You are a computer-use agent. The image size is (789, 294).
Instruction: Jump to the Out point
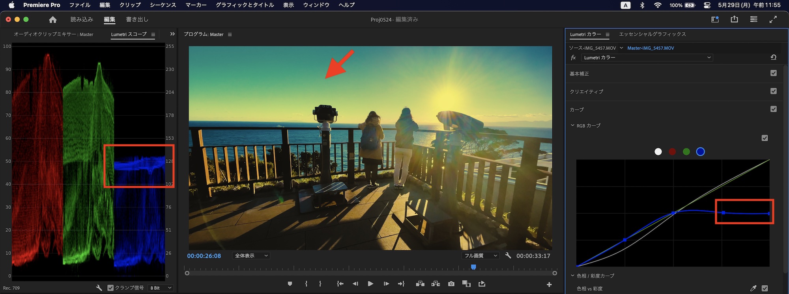(401, 284)
